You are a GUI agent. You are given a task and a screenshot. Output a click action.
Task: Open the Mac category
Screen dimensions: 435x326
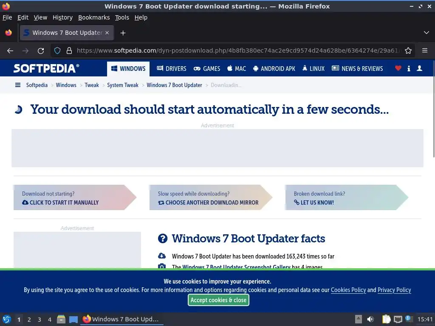(x=236, y=69)
